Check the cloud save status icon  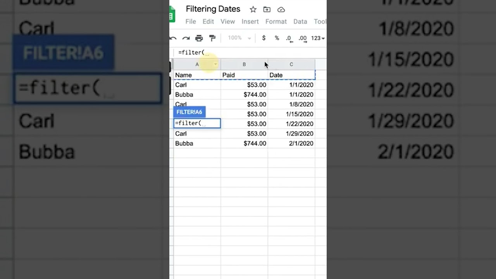(x=281, y=9)
